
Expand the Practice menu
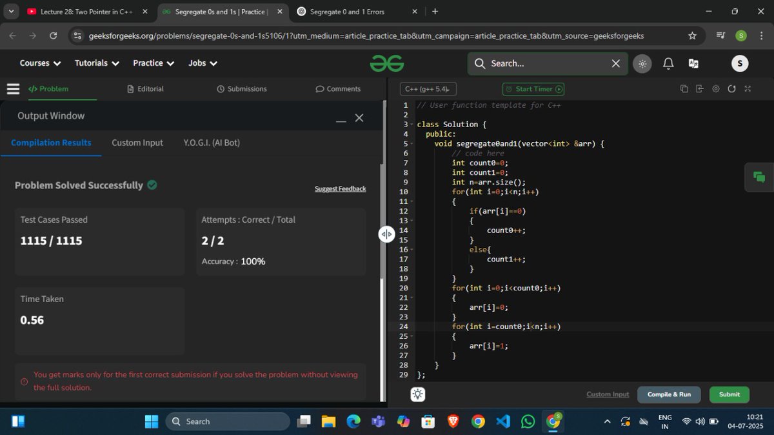coord(154,63)
